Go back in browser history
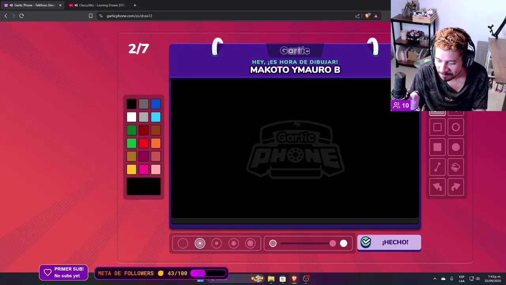 6,16
